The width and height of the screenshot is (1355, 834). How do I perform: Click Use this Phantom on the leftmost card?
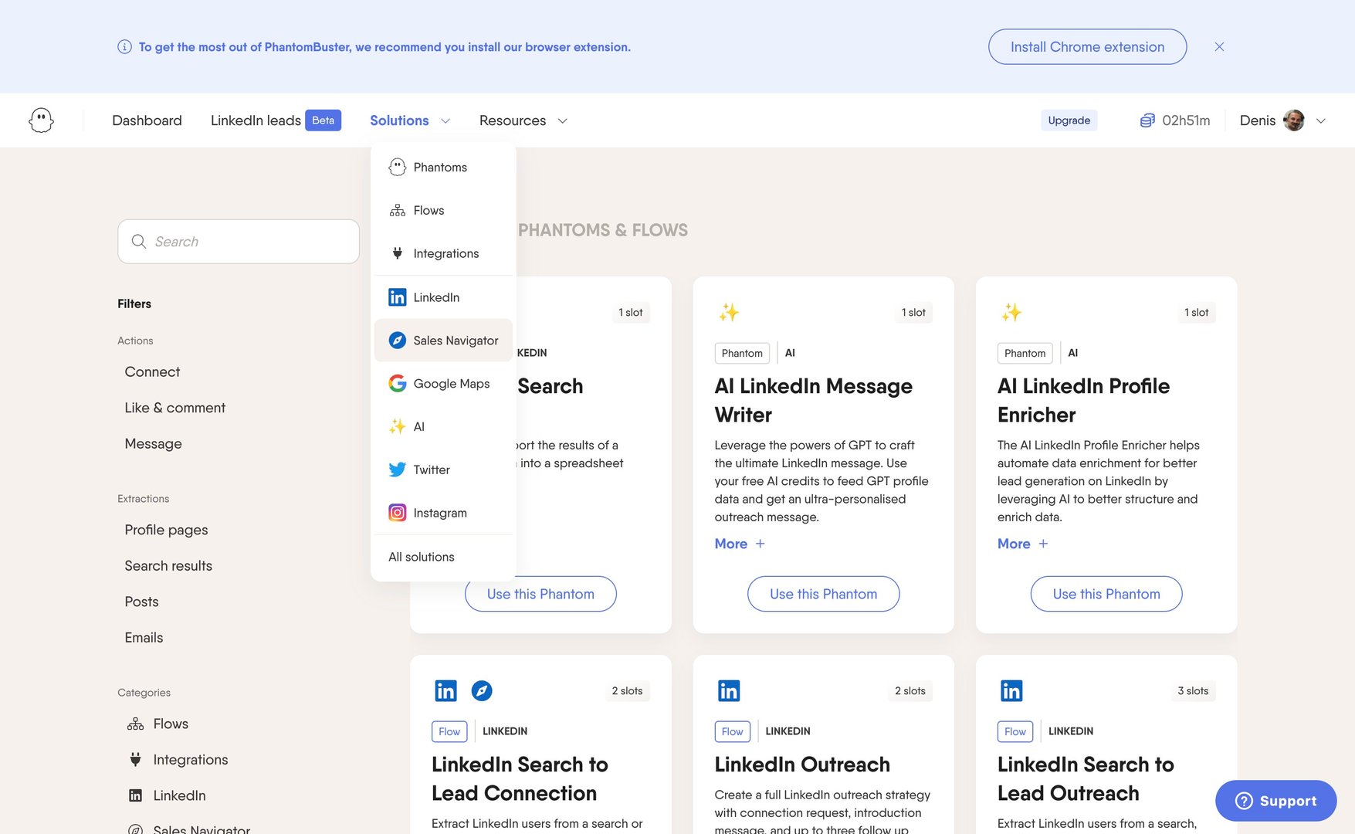[x=540, y=594]
